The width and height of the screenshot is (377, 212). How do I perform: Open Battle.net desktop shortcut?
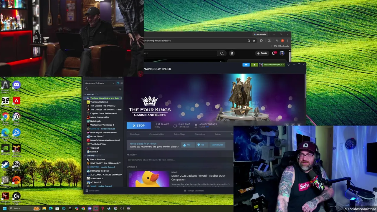pyautogui.click(x=16, y=134)
